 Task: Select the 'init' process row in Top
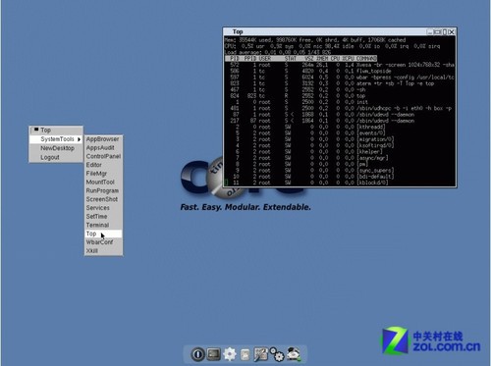tap(340, 102)
